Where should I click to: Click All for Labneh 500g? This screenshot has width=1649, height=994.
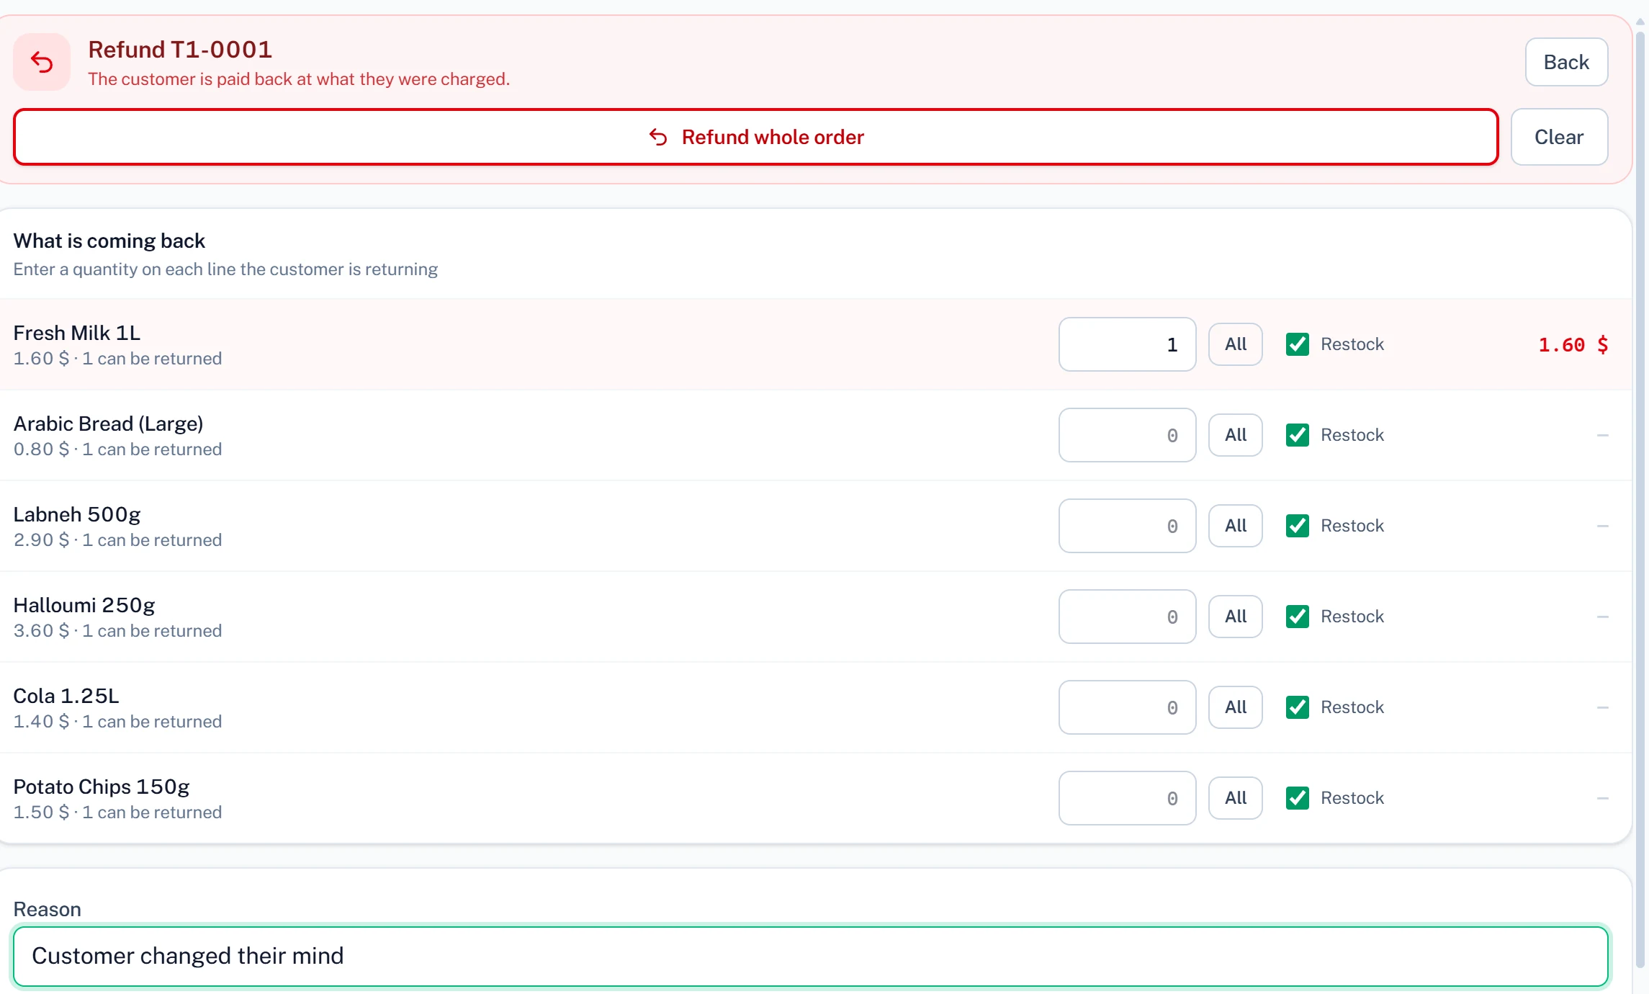pyautogui.click(x=1236, y=526)
